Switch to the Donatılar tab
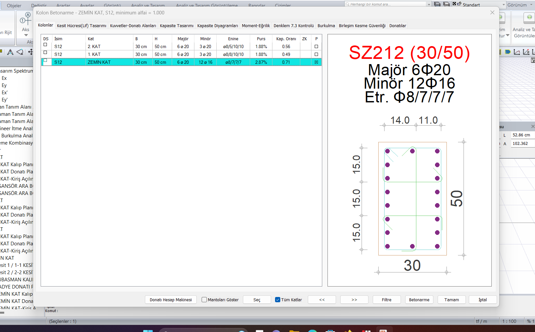 coord(398,26)
